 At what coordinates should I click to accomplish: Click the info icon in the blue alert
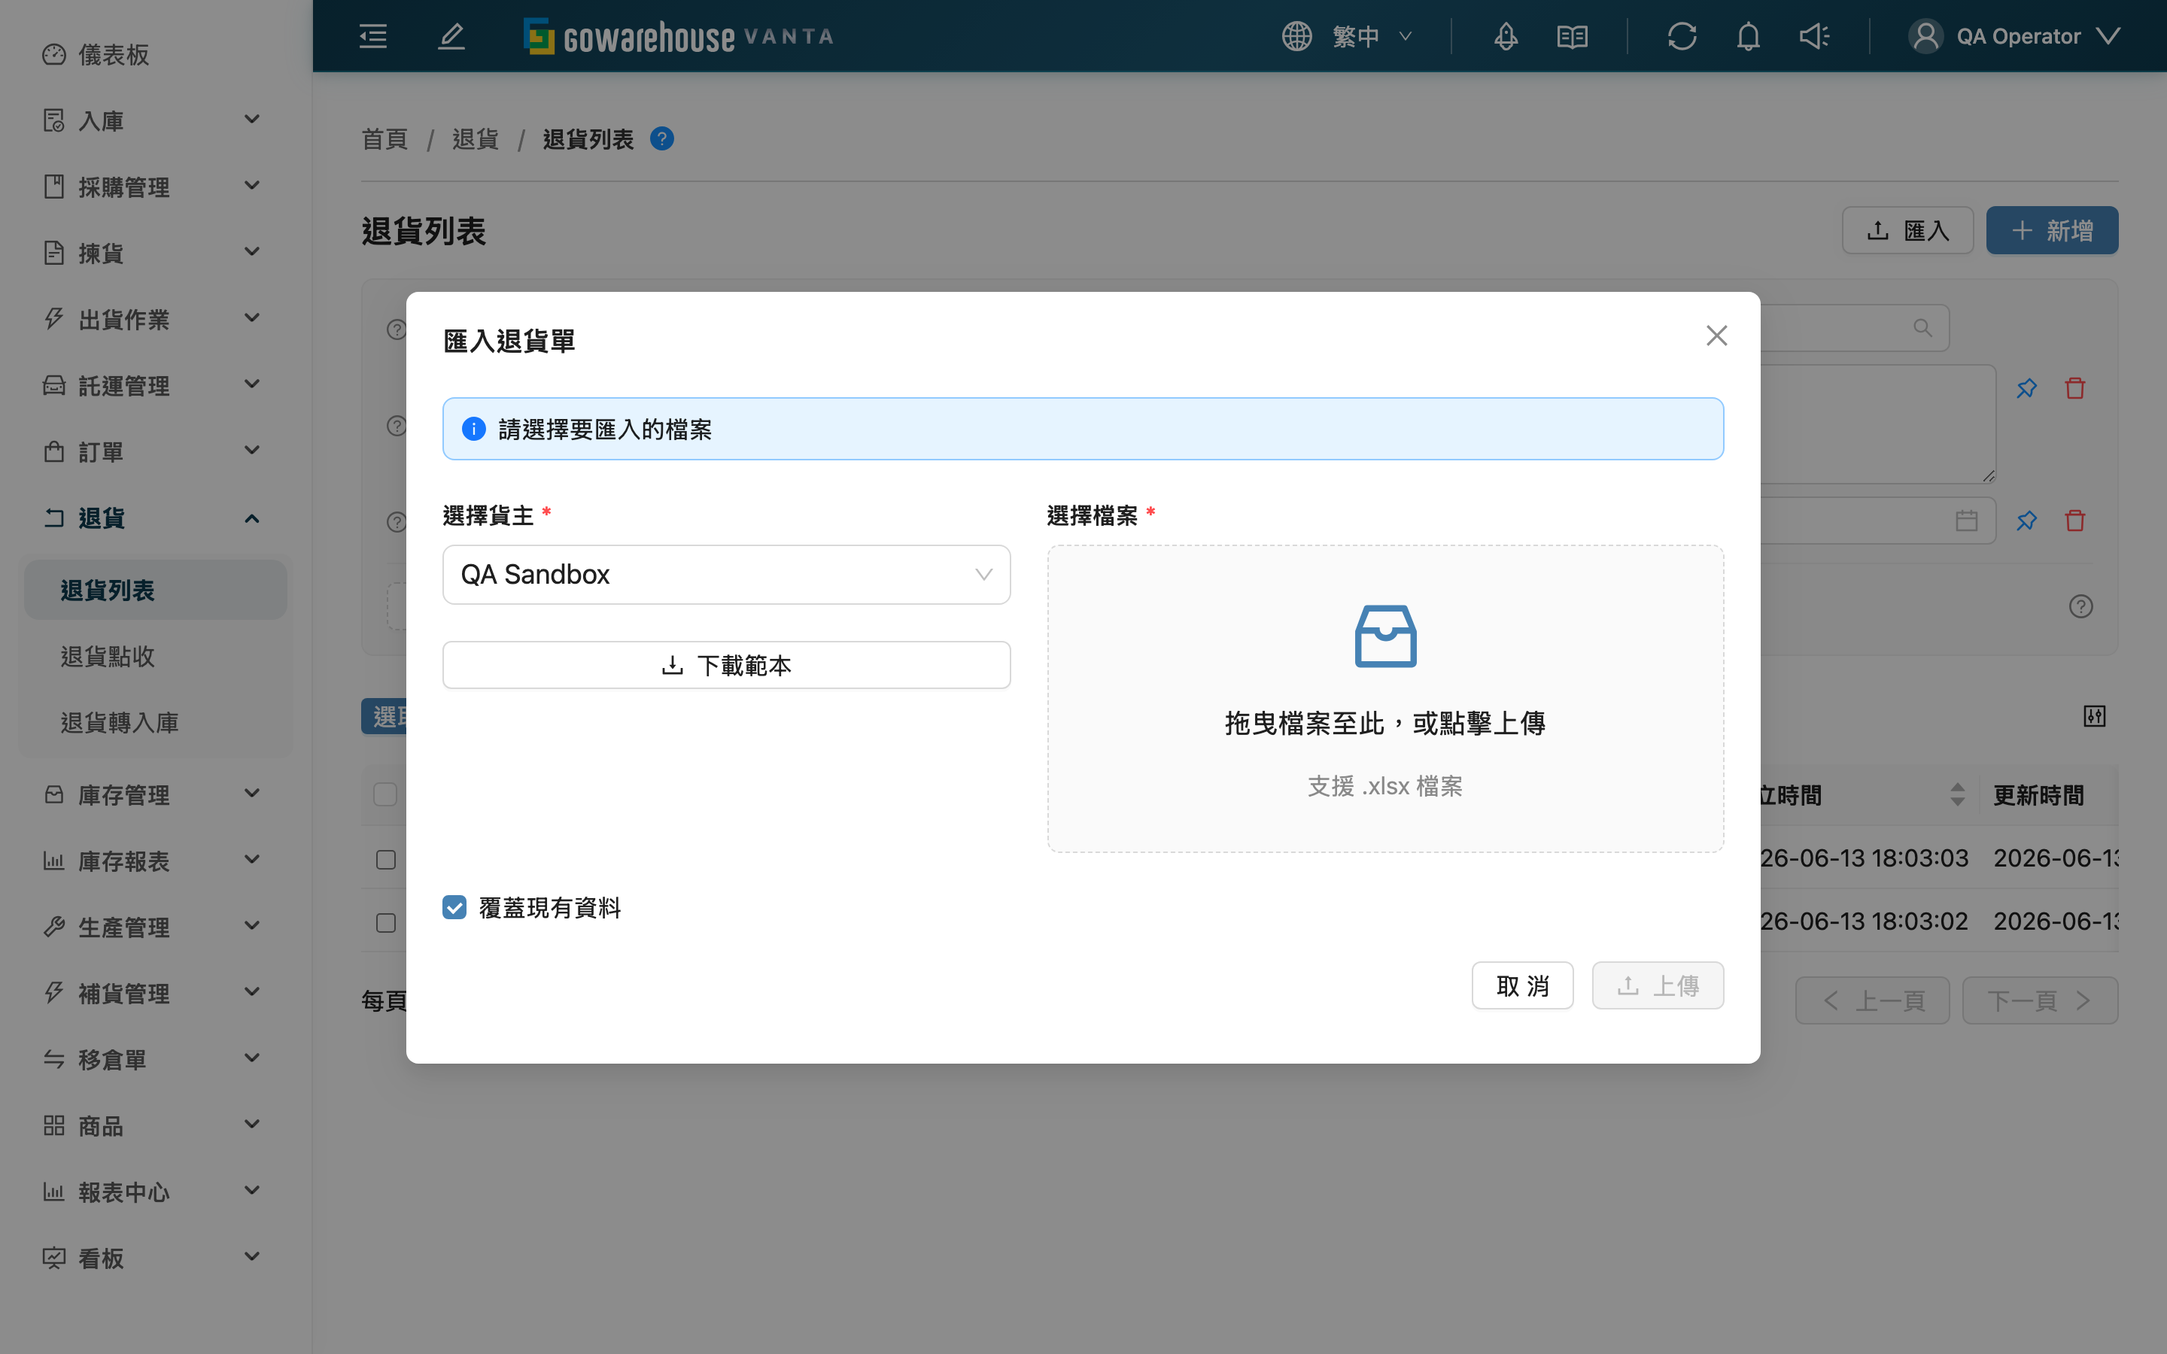474,429
